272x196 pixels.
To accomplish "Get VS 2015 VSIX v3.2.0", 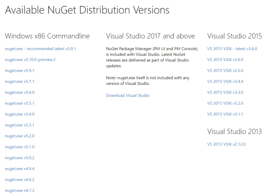I will click(225, 103).
